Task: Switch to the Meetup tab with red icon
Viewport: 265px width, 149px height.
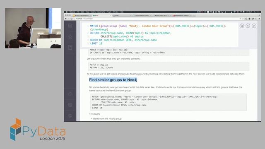Action: pyautogui.click(x=182, y=16)
